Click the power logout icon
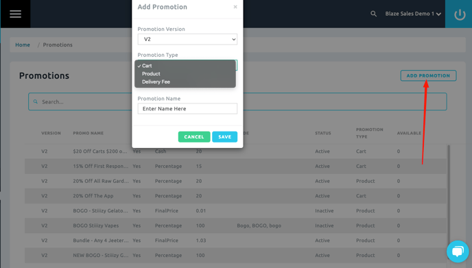Image resolution: width=472 pixels, height=268 pixels. [460, 14]
